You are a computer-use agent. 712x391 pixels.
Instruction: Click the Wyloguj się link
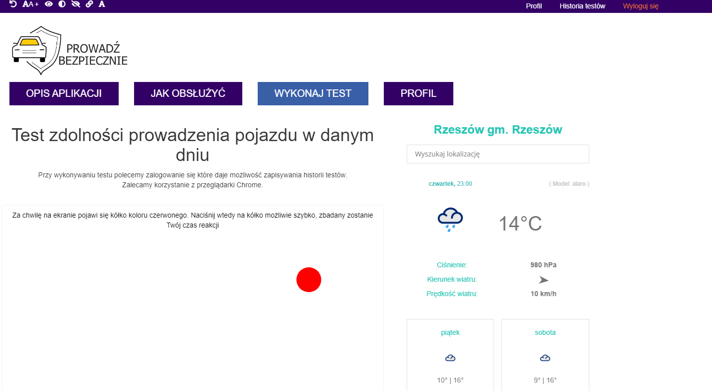pos(641,6)
